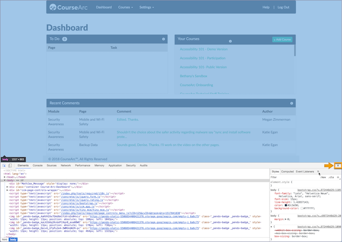Select the Styles pane tab

tap(275, 172)
